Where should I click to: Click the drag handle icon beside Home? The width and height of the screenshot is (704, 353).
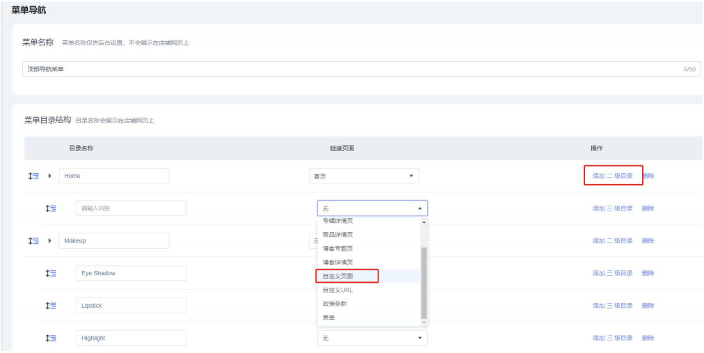33,176
